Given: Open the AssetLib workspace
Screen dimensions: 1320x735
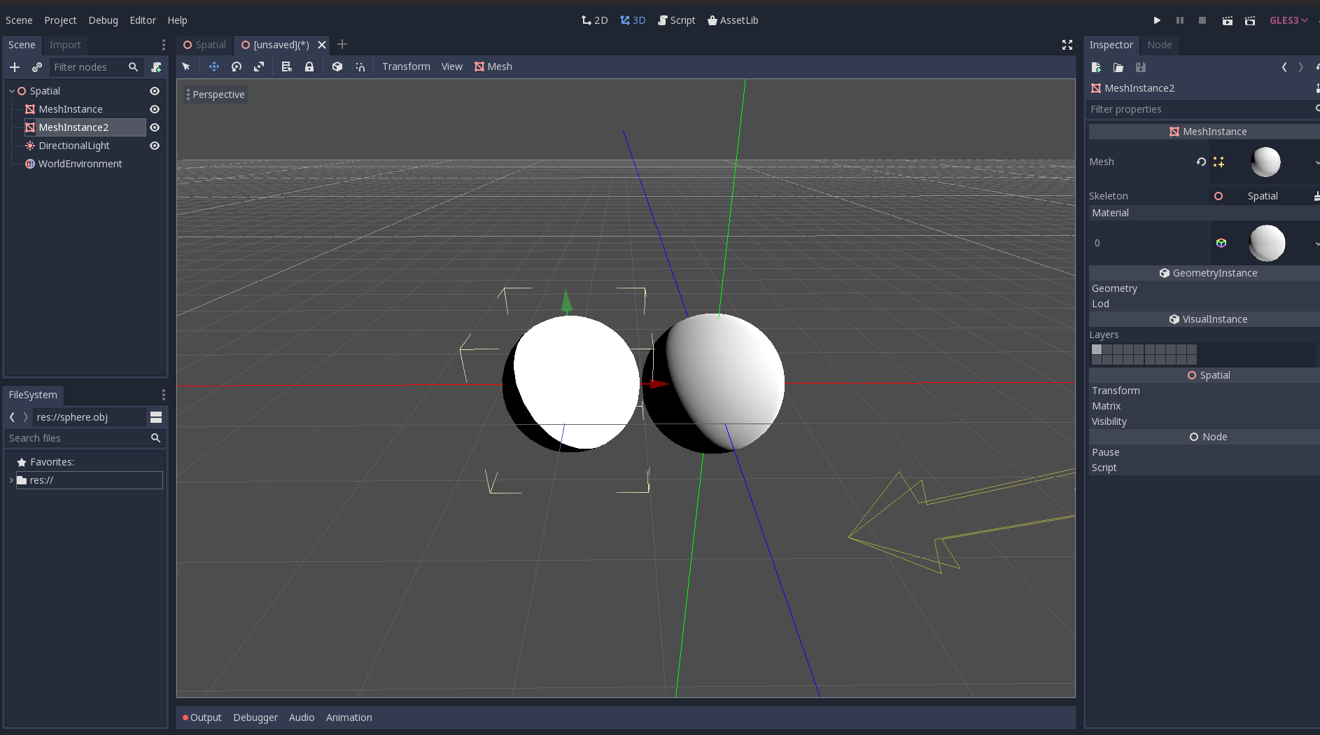Looking at the screenshot, I should click(x=733, y=20).
